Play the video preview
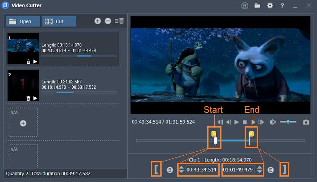Screen dimensions: 317x182 (237, 122)
